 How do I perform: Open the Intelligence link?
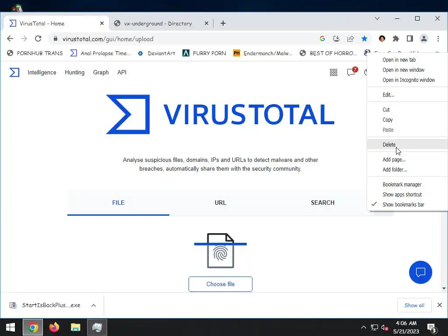[x=42, y=72]
